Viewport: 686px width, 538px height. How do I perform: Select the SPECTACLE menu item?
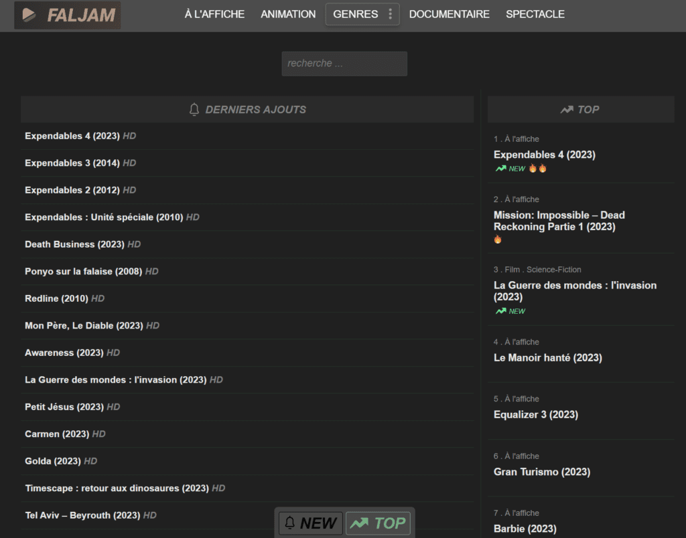tap(535, 14)
